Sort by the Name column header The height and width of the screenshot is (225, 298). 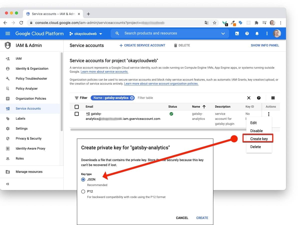pos(199,107)
